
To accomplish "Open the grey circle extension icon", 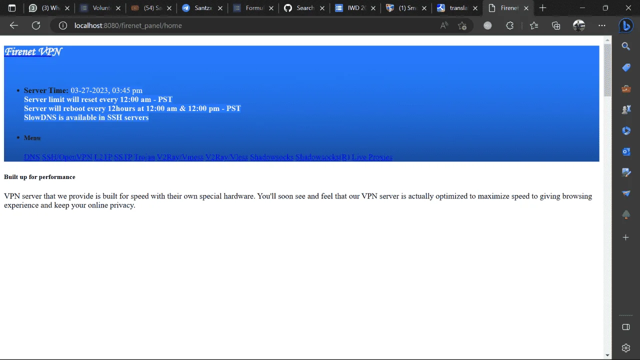I will (x=487, y=25).
